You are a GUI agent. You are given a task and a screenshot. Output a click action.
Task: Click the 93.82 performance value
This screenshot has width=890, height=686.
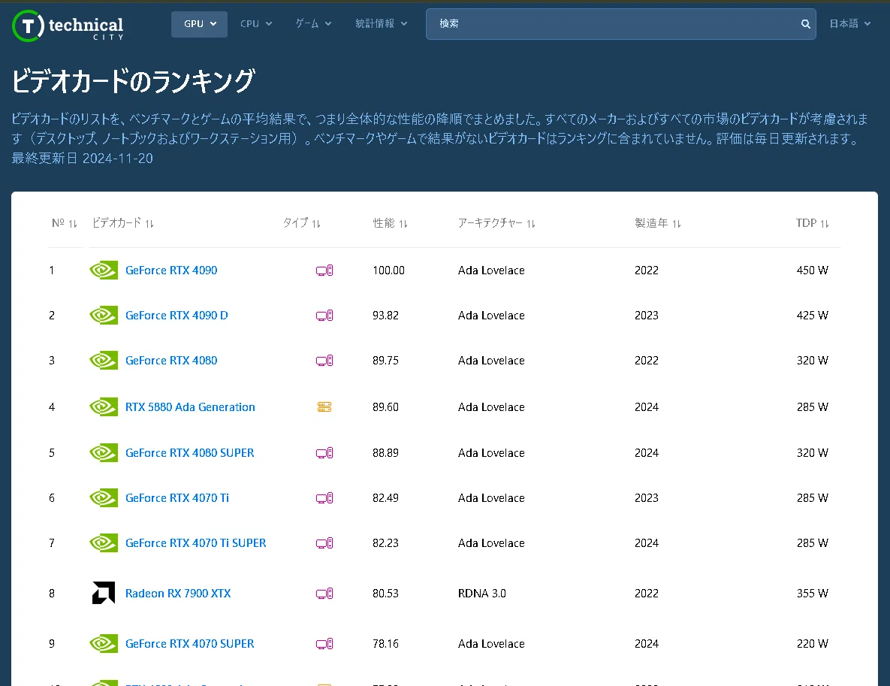coord(385,315)
